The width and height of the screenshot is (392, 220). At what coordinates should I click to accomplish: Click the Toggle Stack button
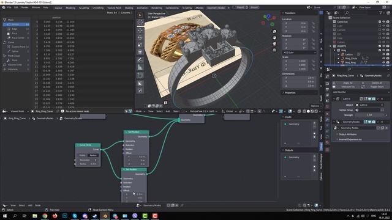click(375, 87)
